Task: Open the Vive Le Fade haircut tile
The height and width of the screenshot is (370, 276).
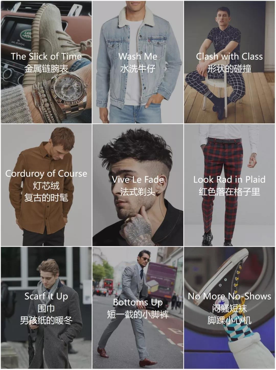Action: coord(138,185)
